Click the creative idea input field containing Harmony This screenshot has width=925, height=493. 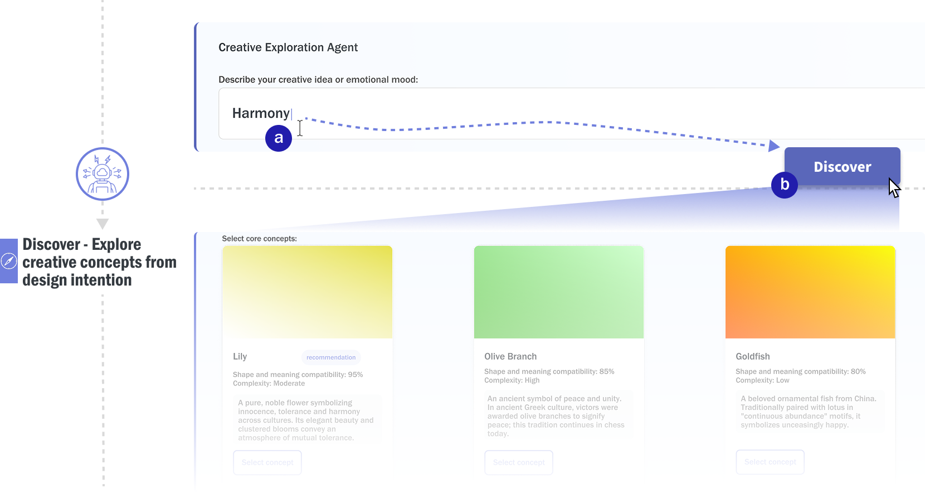point(572,113)
